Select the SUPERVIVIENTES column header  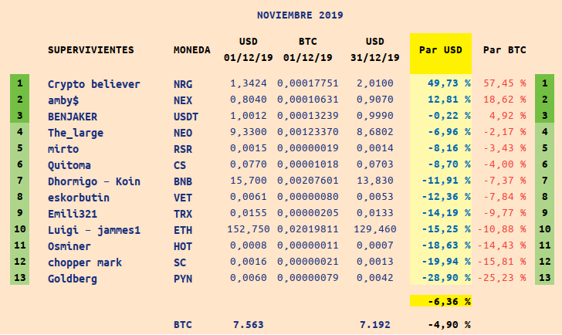91,50
